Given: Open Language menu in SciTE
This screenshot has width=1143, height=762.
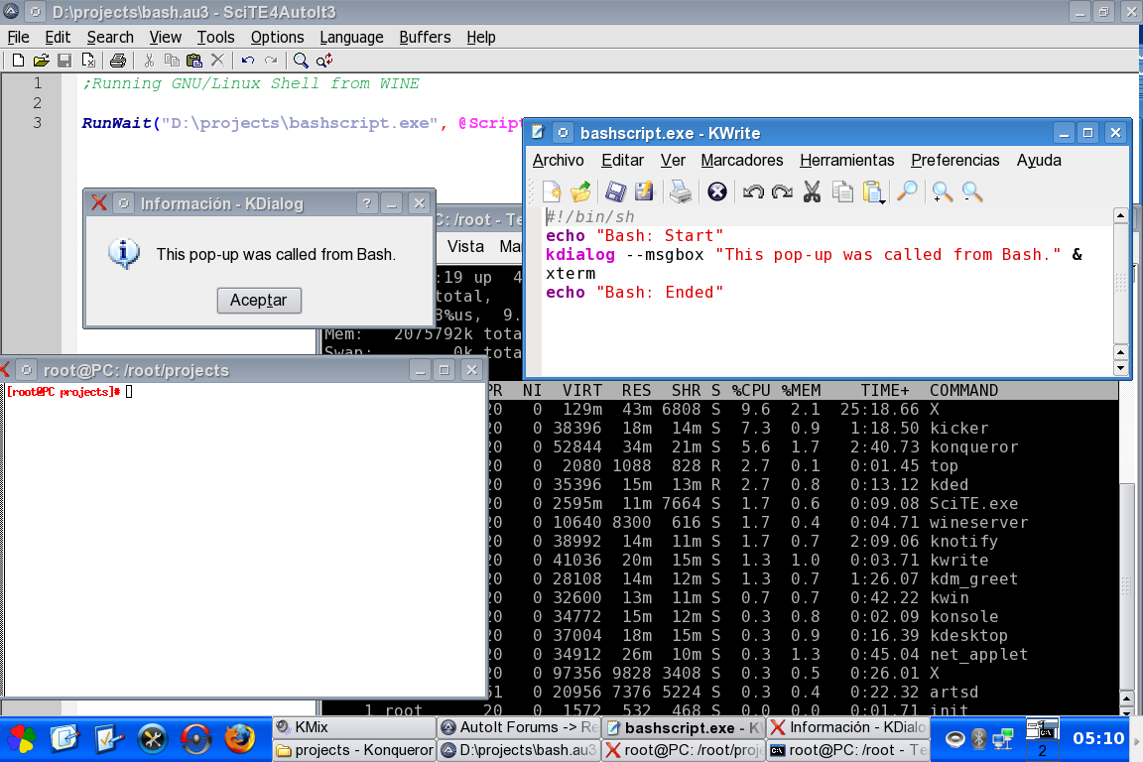Looking at the screenshot, I should 351,37.
